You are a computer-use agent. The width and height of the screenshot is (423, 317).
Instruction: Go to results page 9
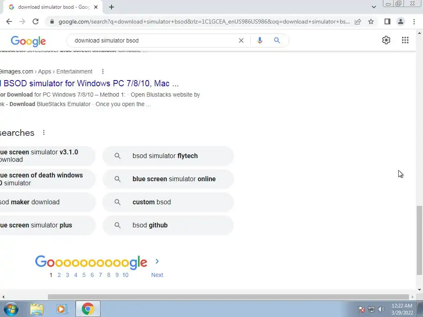tap(117, 275)
